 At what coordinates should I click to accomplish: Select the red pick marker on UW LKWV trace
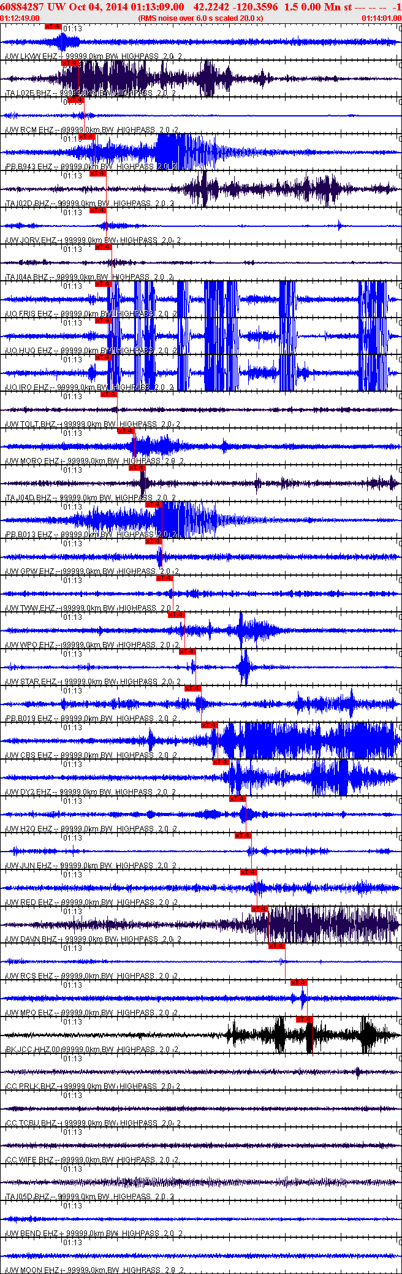tap(53, 26)
